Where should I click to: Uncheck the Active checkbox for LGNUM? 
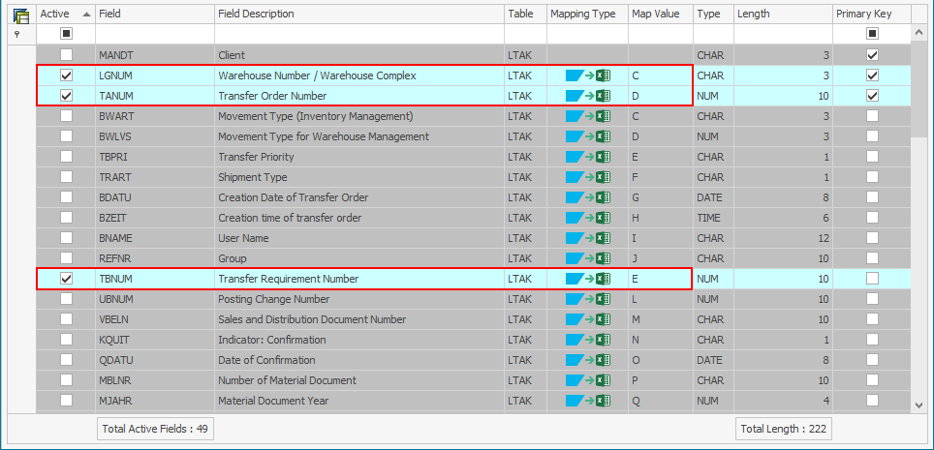(x=67, y=75)
